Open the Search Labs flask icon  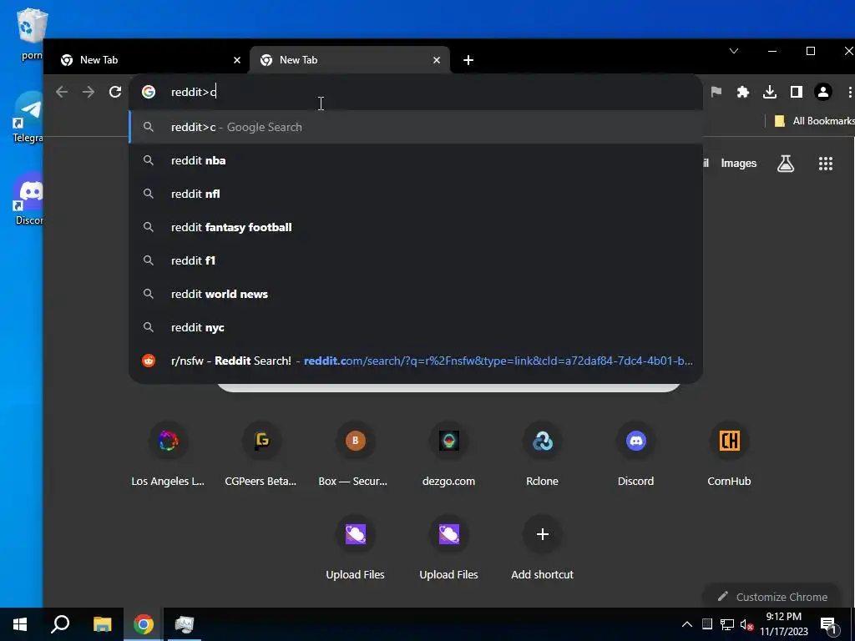coord(785,164)
